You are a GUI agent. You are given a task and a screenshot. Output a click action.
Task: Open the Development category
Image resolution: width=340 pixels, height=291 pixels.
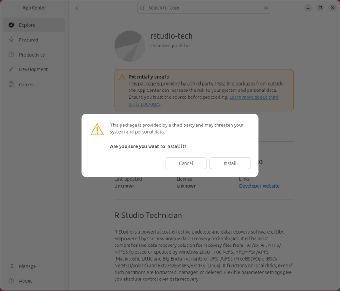point(34,69)
